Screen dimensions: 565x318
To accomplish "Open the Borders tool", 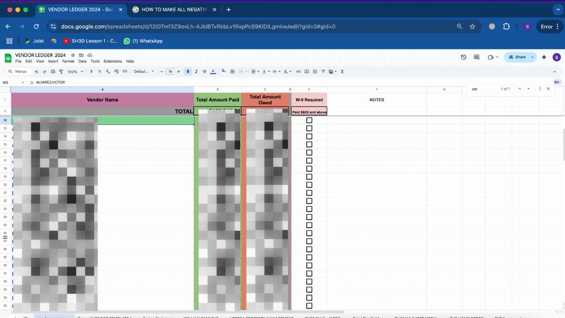I will (232, 72).
